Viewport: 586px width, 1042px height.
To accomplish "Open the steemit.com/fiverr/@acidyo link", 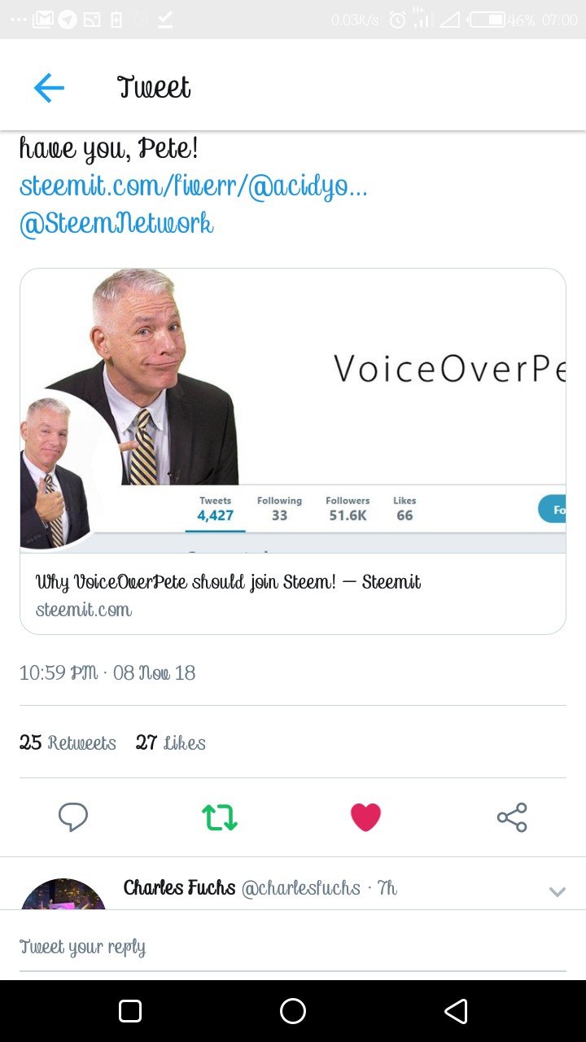I will tap(193, 186).
